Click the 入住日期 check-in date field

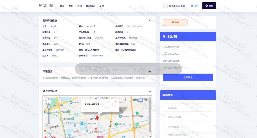188,54
